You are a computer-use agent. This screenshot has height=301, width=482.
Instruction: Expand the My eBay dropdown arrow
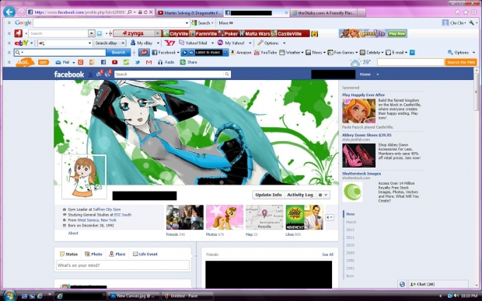(158, 43)
